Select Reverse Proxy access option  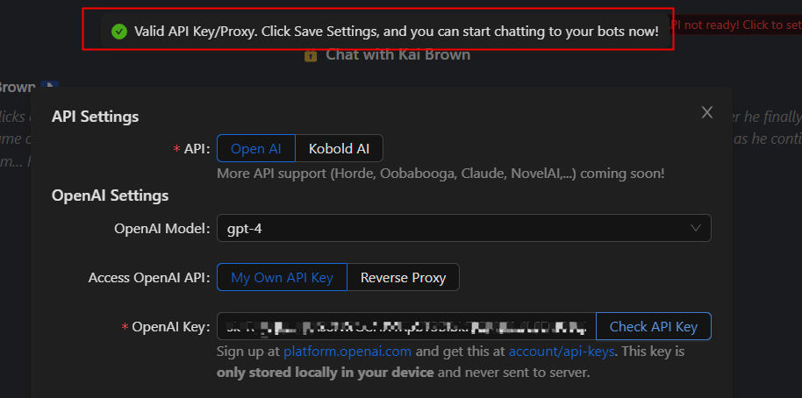point(403,278)
